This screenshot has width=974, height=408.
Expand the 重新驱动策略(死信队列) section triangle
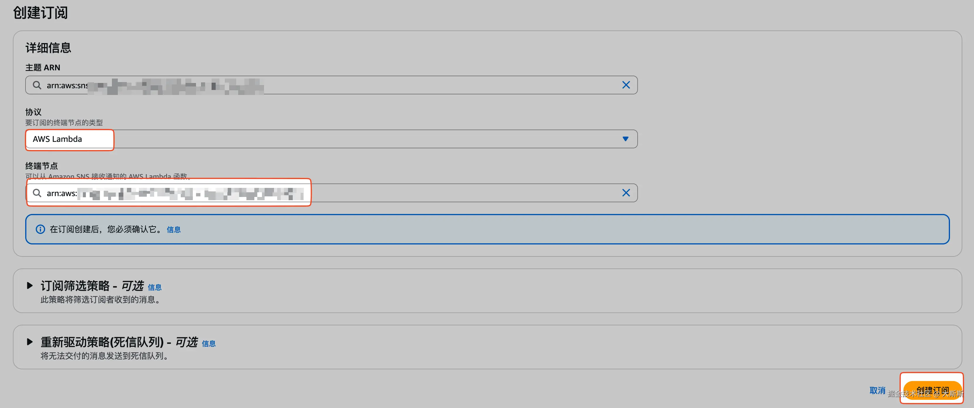30,341
